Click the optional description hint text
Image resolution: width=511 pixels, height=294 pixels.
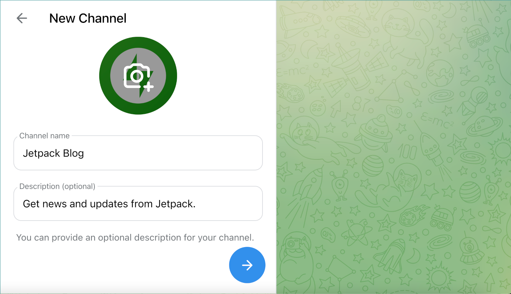pos(135,238)
